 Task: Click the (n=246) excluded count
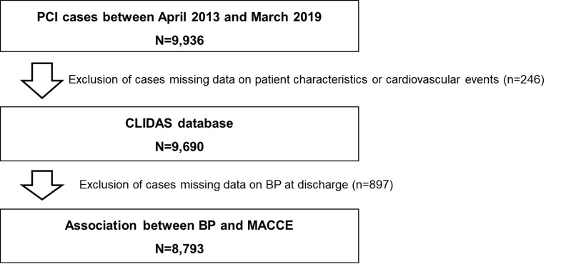click(523, 80)
